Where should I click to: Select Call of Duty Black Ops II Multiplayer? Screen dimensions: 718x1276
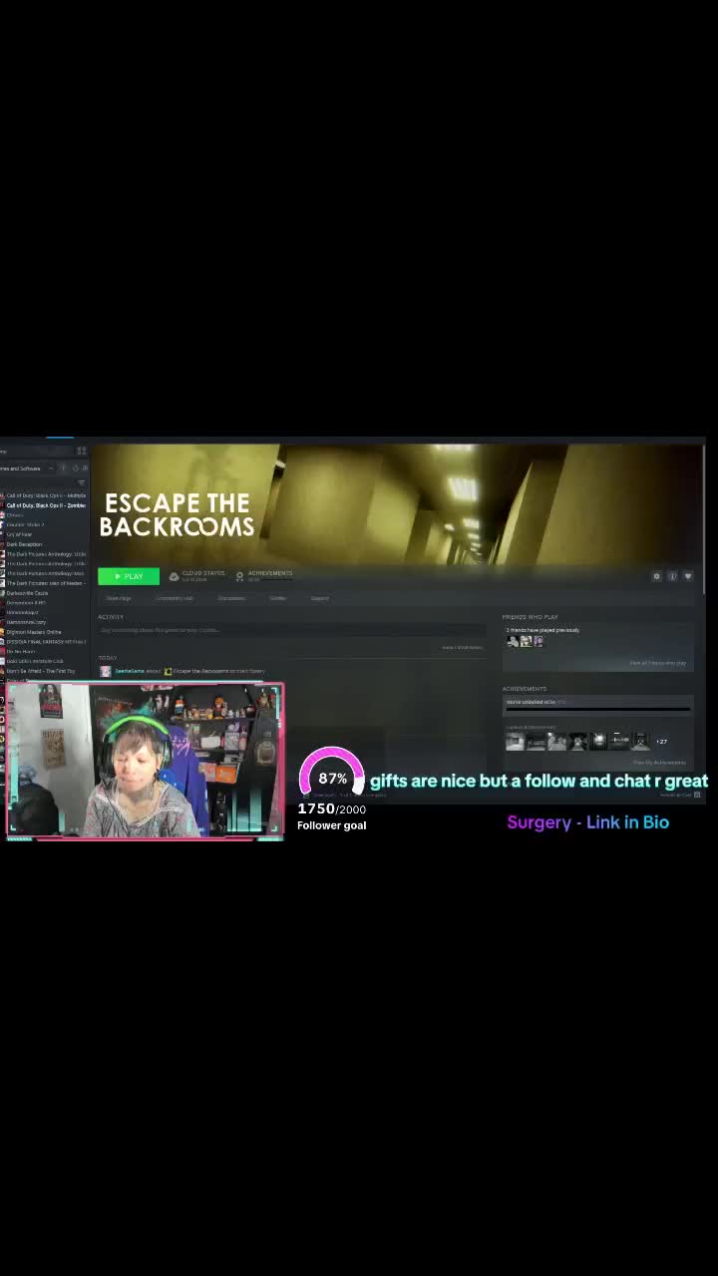click(x=46, y=495)
